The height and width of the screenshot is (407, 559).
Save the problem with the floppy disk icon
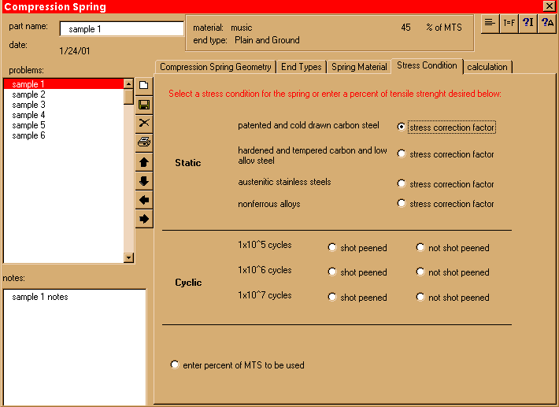[x=144, y=104]
